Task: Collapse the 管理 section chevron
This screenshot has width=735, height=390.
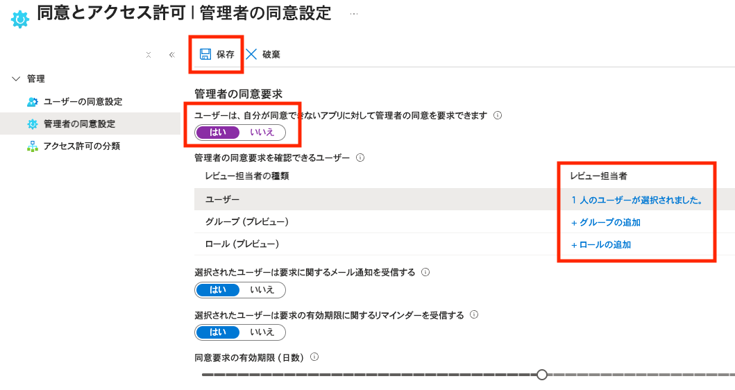Action: click(x=17, y=79)
